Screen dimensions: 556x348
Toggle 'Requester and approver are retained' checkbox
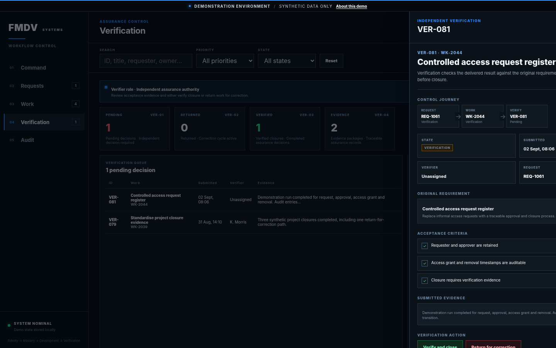coord(425,246)
